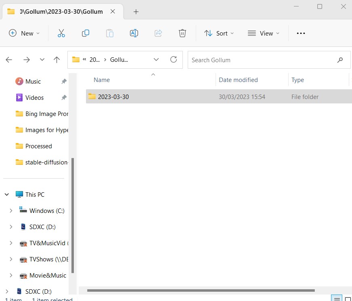Sort by Date modified column header

click(238, 80)
